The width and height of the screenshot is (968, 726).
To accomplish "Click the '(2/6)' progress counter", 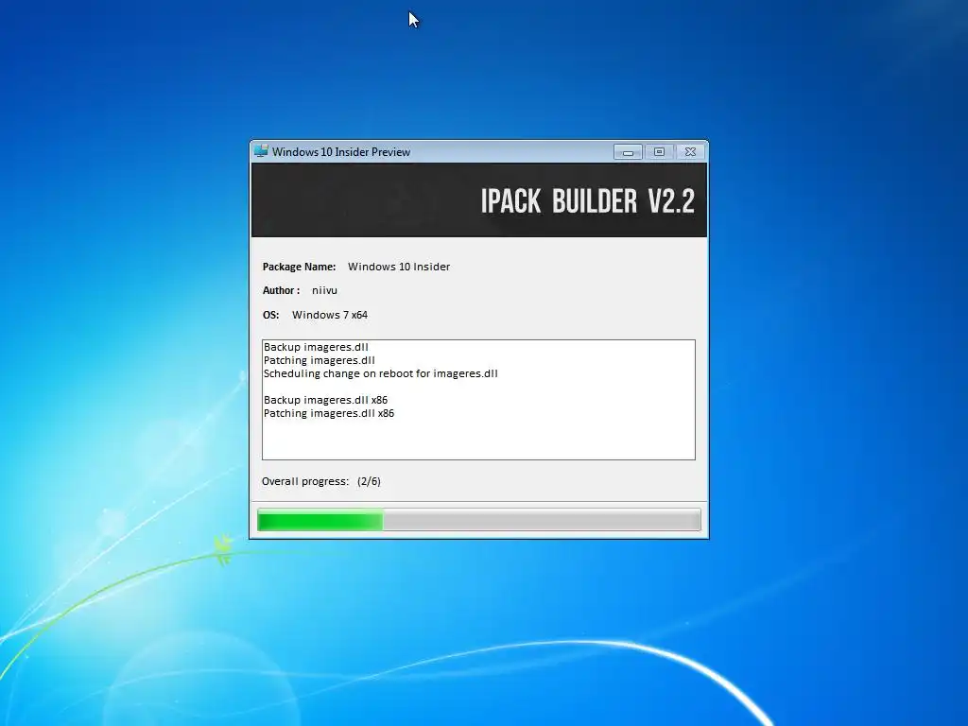I will point(369,481).
